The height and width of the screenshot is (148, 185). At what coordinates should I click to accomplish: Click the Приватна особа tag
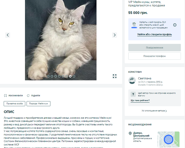[x=15, y=104]
